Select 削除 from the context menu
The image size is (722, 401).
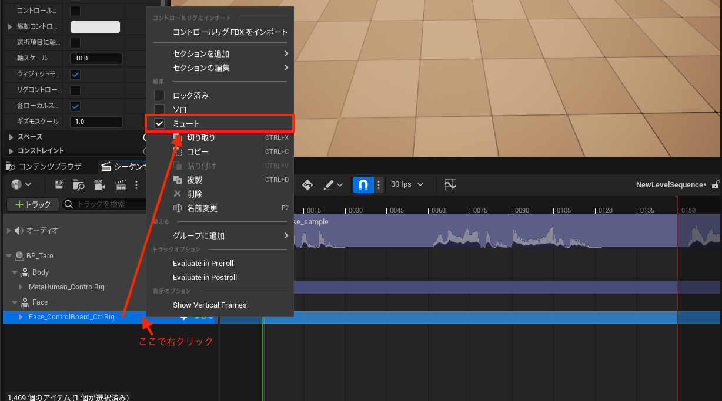coord(194,194)
